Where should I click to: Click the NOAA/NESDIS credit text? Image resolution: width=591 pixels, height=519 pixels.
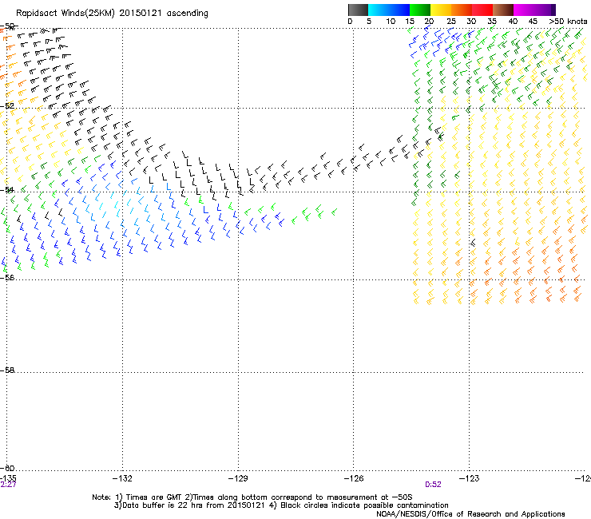point(470,514)
